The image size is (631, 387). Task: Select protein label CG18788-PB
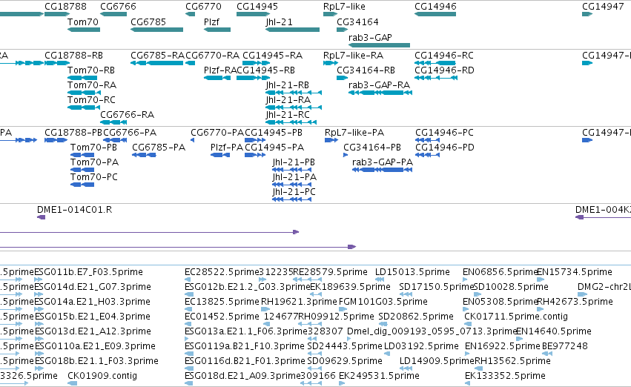(73, 133)
